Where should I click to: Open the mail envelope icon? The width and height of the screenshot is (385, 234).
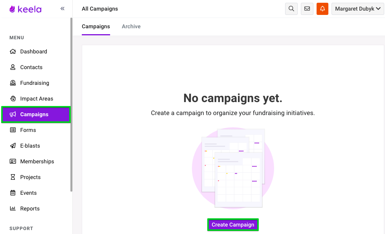(x=307, y=9)
